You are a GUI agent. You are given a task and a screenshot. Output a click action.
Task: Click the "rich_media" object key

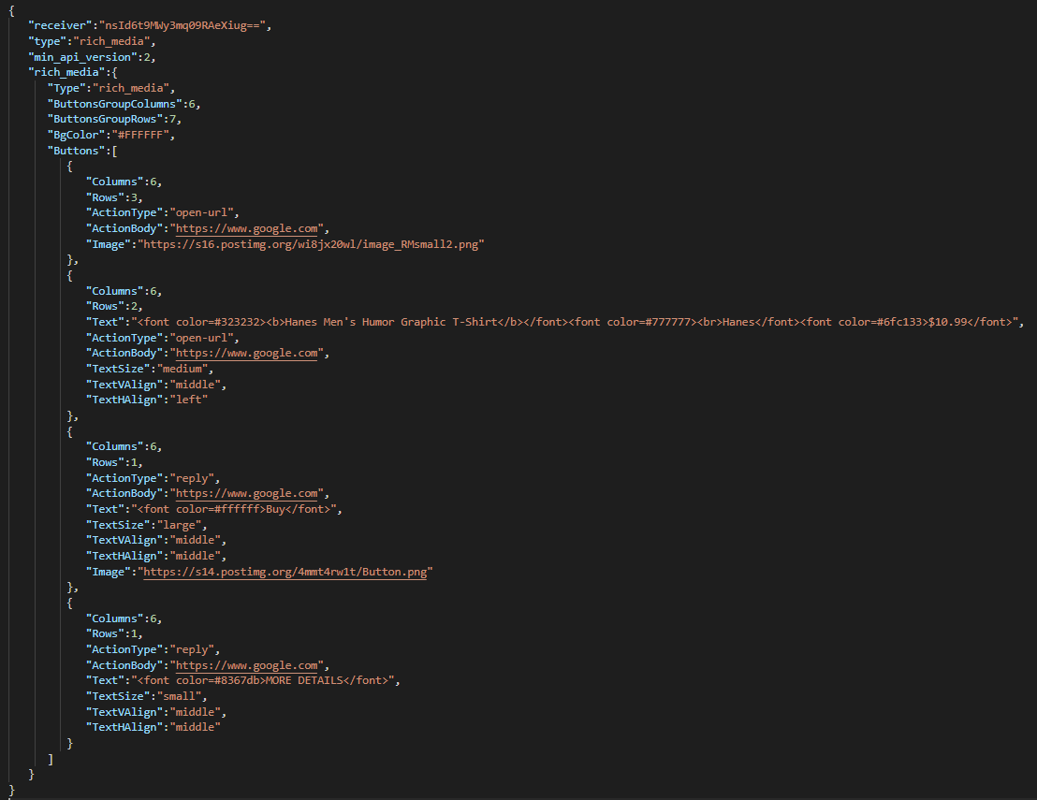point(66,73)
